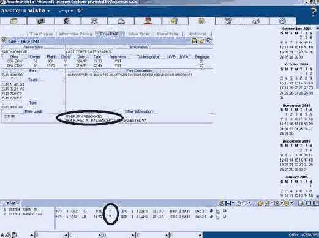Pick October 7 in the calendar

point(301,78)
